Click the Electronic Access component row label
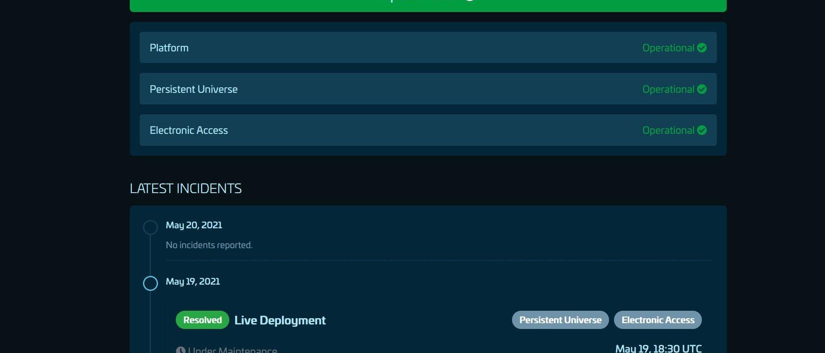Image resolution: width=825 pixels, height=353 pixels. [x=189, y=130]
